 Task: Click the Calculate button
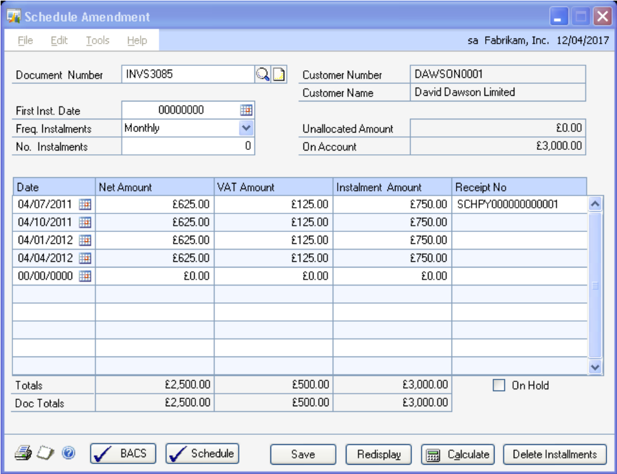pyautogui.click(x=458, y=455)
